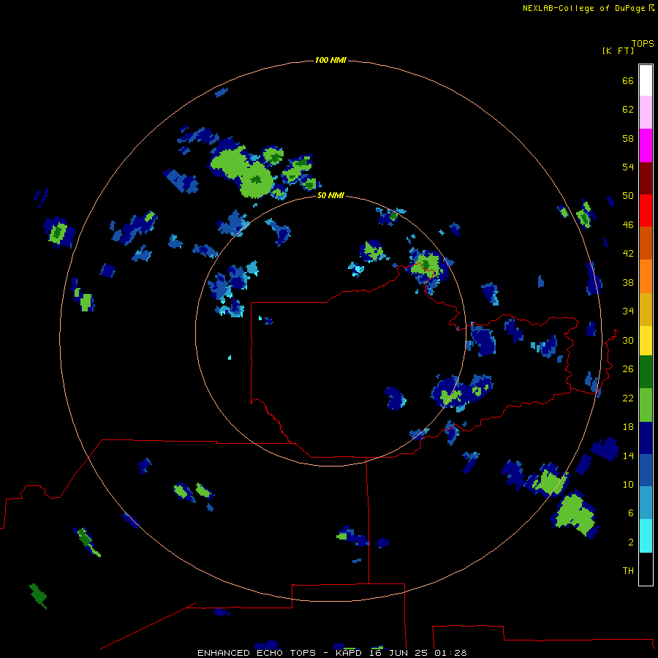Click the legend value '26'
Viewport: 658px width, 658px height.
628,369
